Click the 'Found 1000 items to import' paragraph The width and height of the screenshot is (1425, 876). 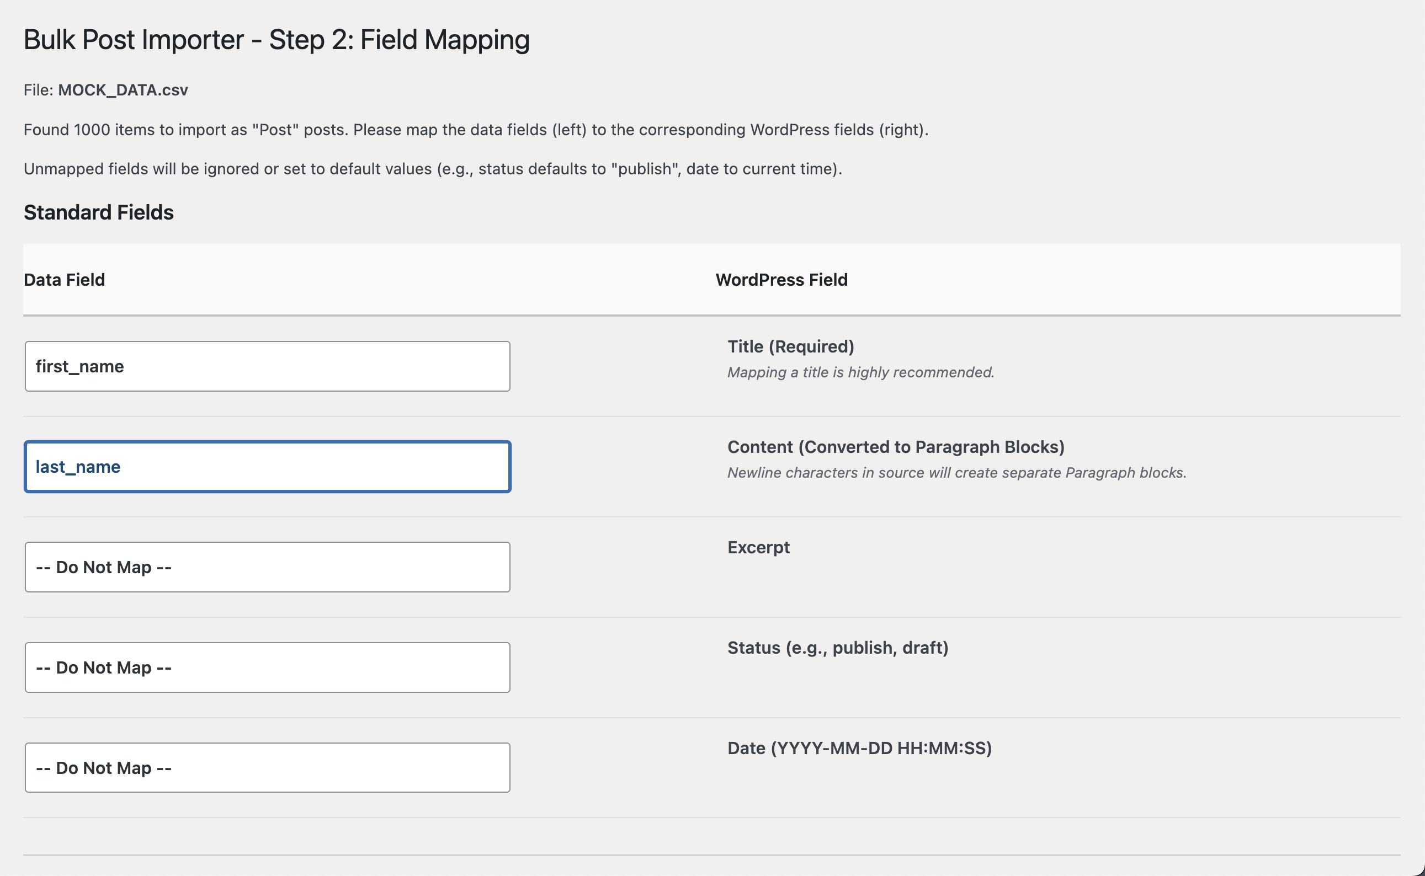point(475,129)
